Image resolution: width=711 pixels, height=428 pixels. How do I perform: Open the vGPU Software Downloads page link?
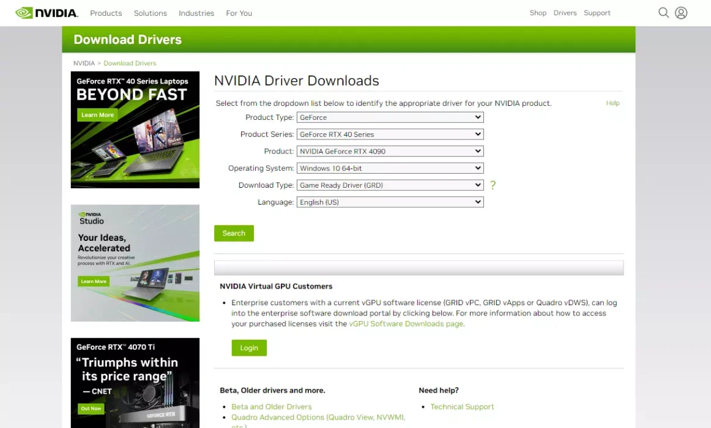pos(406,324)
